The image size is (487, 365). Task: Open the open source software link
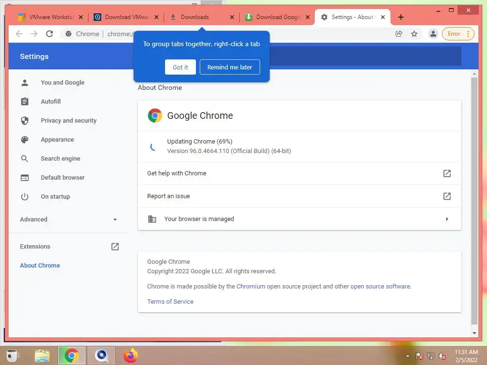click(x=380, y=286)
